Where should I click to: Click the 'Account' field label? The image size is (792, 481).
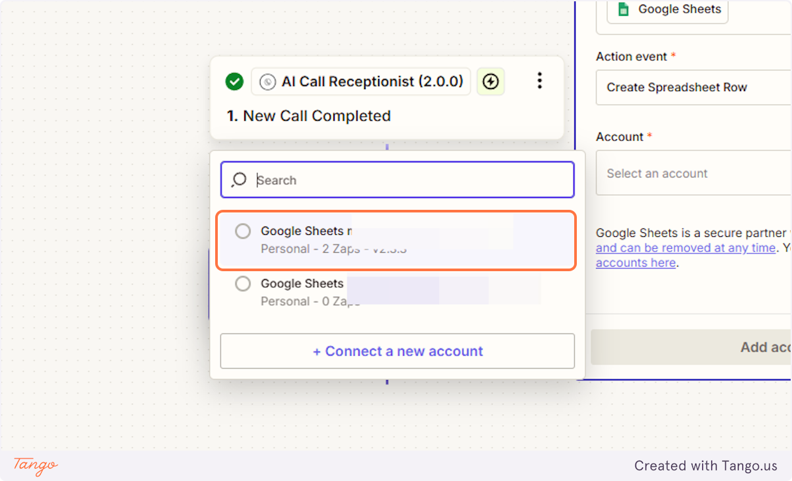click(x=620, y=137)
